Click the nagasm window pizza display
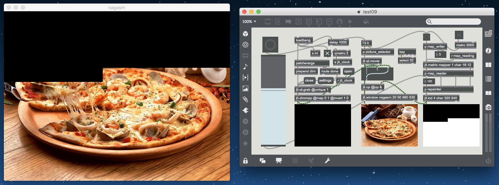 tap(117, 96)
